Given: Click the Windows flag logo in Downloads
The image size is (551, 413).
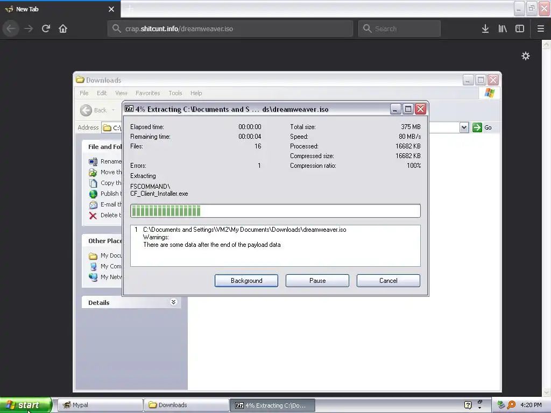Looking at the screenshot, I should tap(489, 93).
